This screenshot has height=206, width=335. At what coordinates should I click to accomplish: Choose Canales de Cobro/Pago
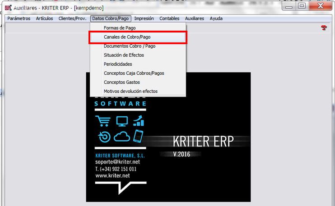pyautogui.click(x=138, y=37)
